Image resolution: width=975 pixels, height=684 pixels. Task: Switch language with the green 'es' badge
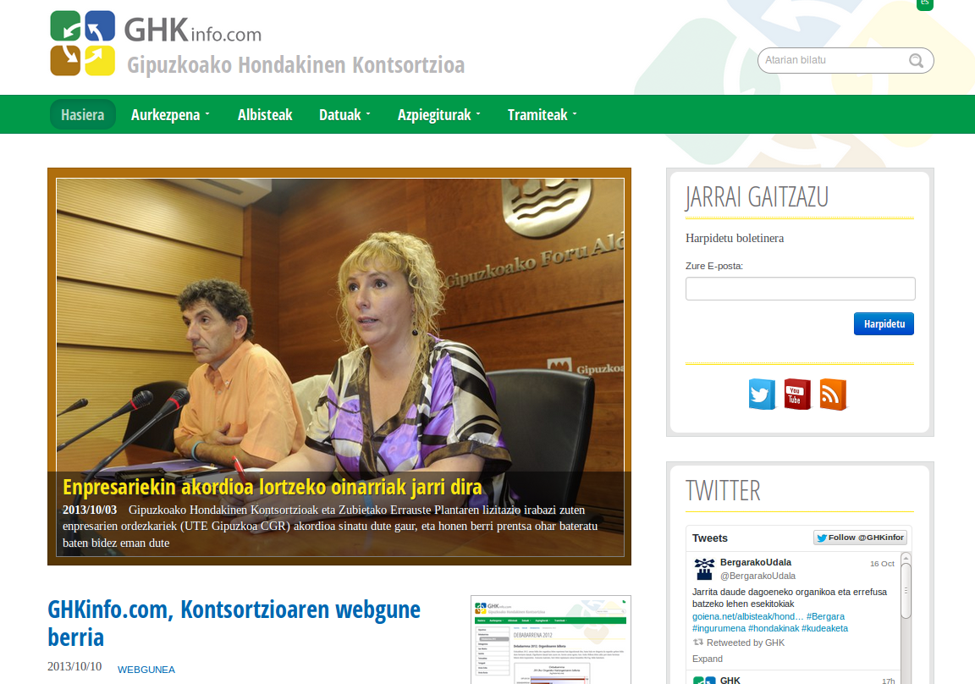924,3
